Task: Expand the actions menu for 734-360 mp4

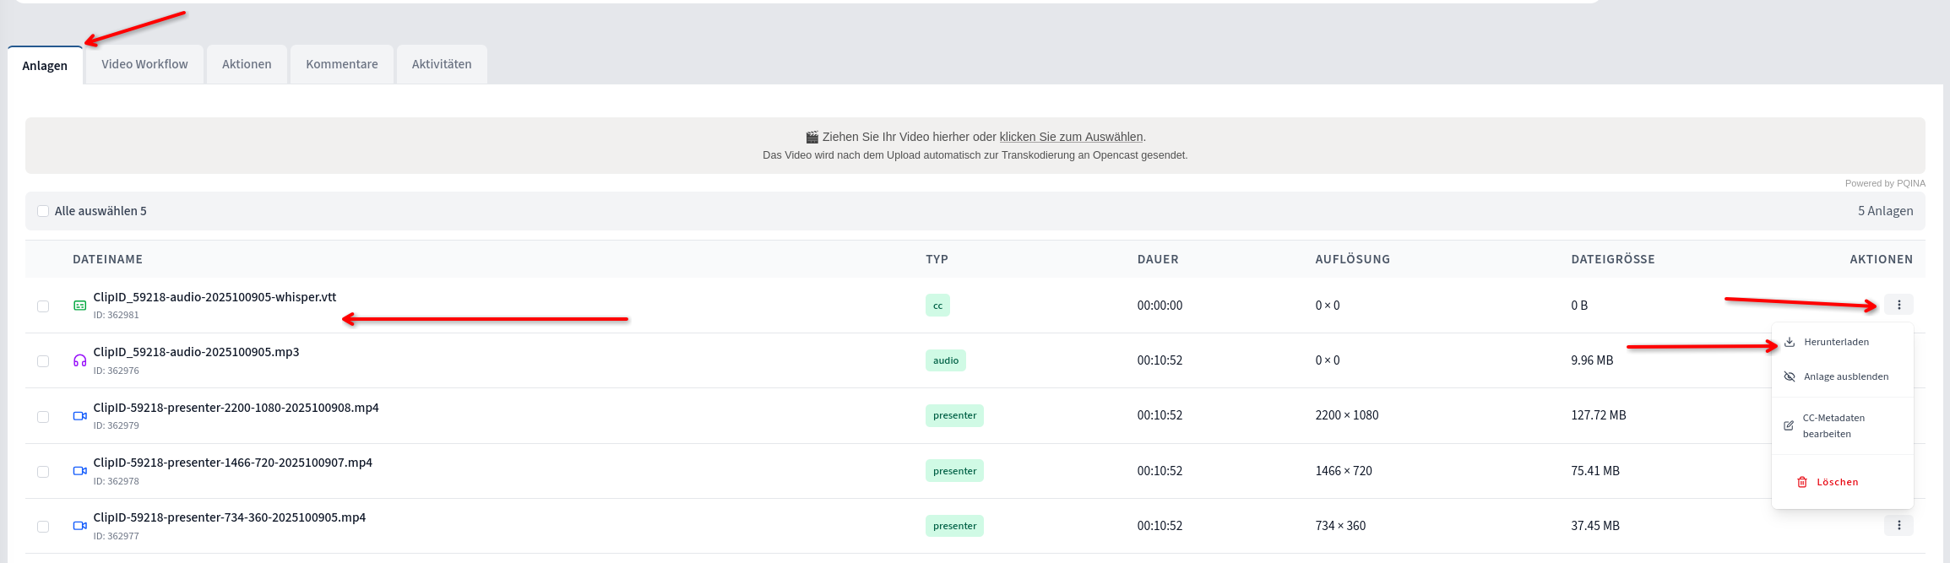Action: (x=1898, y=525)
